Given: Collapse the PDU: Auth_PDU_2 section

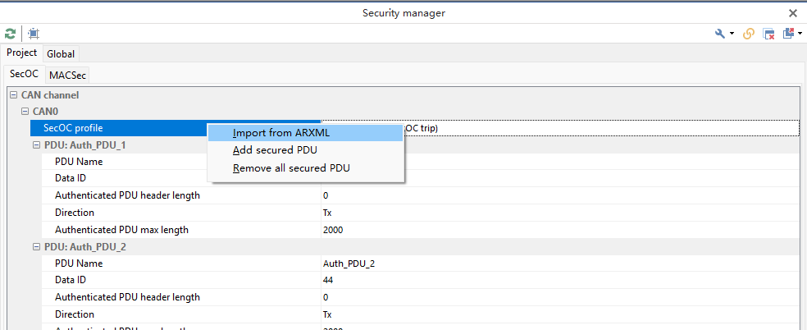Looking at the screenshot, I should (x=37, y=246).
